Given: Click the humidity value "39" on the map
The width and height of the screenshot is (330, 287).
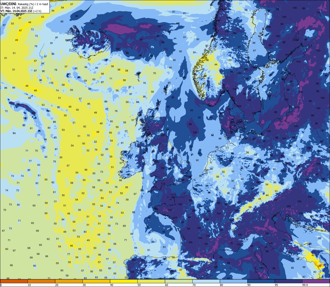Looking at the screenshot, I should pos(250,207).
